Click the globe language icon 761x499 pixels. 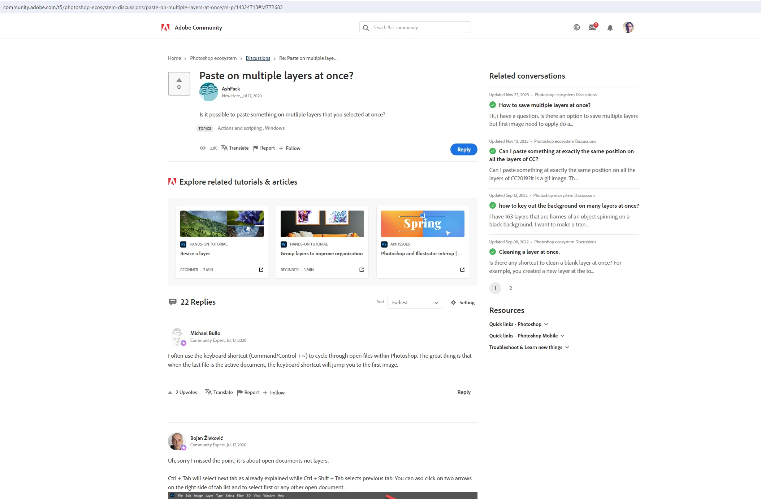point(576,27)
